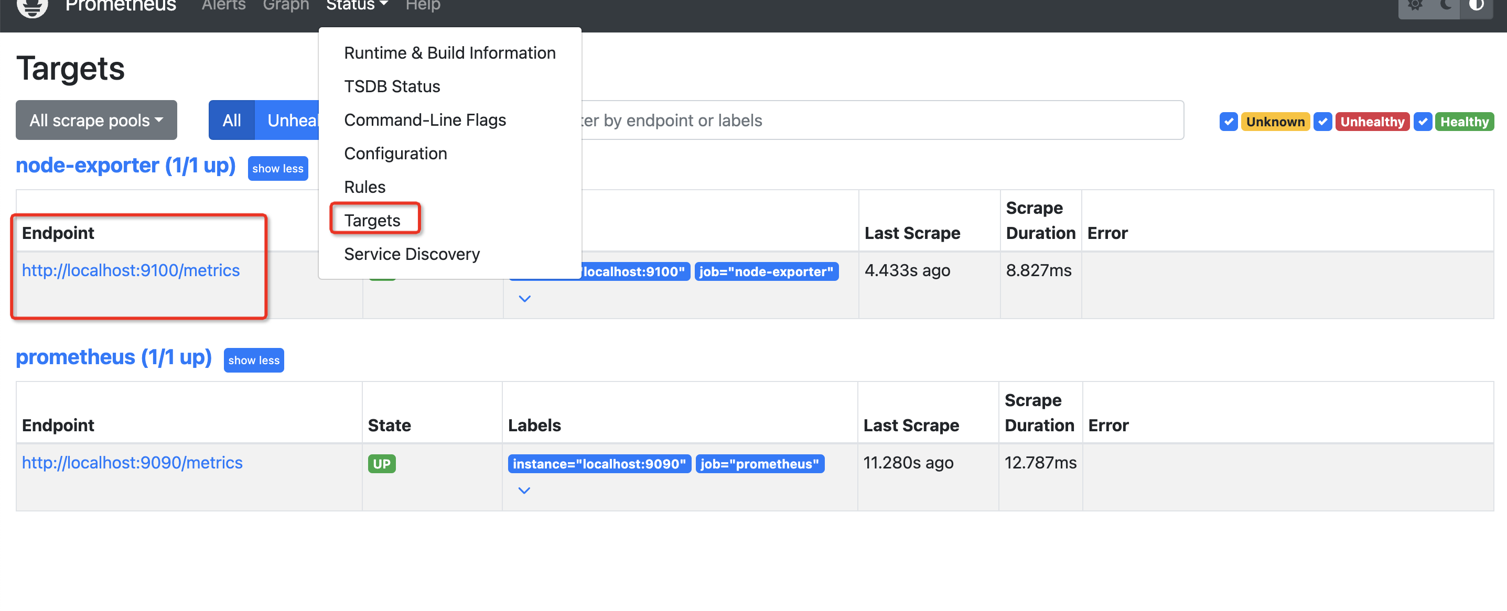Click the job="node-exporter" label badge
Screen dimensions: 1507x611
(767, 272)
